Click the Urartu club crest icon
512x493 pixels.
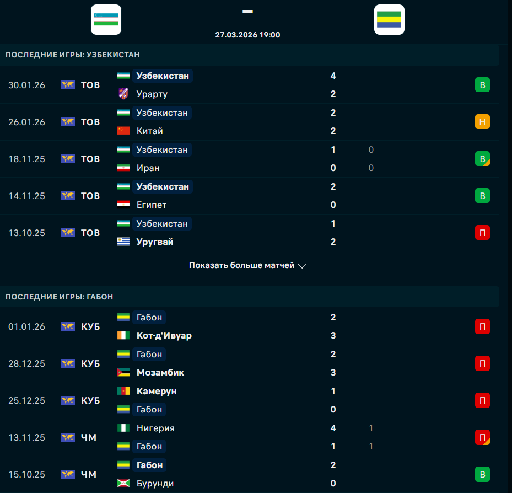(x=123, y=94)
